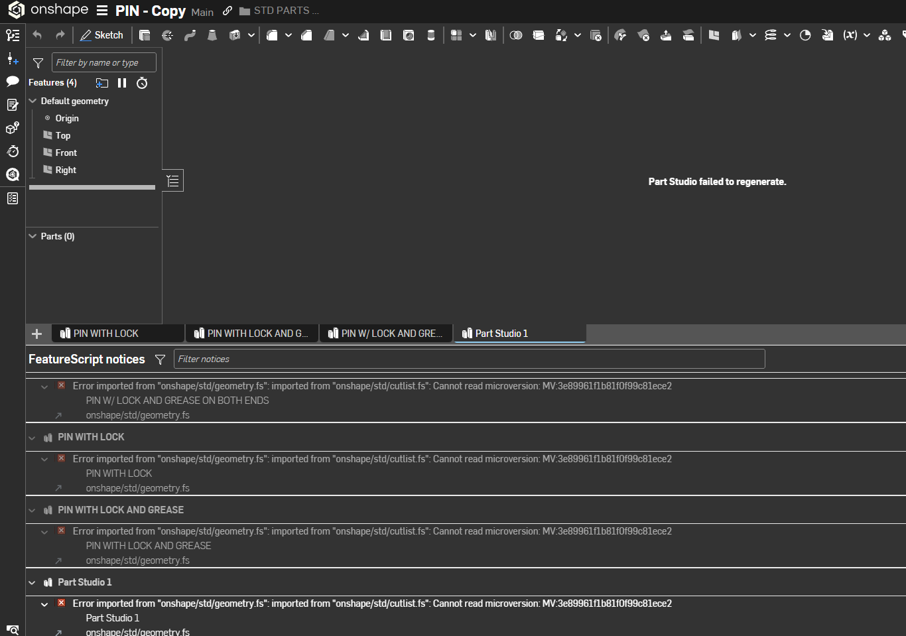The width and height of the screenshot is (906, 636).
Task: Select the Mirror tool
Action: 491,35
